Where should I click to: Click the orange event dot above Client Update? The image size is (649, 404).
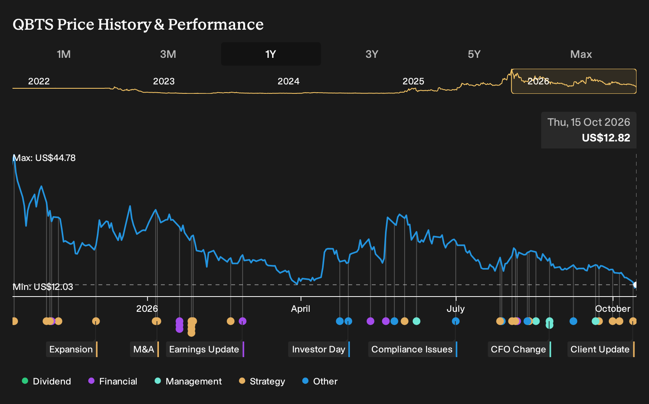[x=633, y=321]
